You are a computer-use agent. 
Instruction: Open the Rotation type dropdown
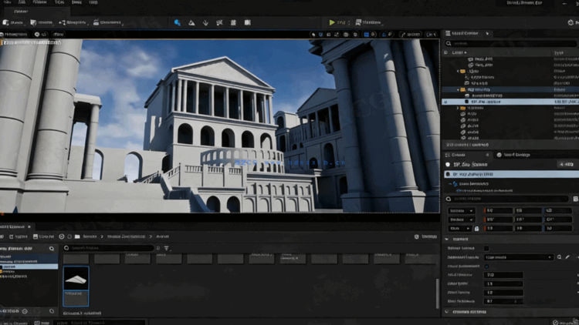tap(461, 219)
